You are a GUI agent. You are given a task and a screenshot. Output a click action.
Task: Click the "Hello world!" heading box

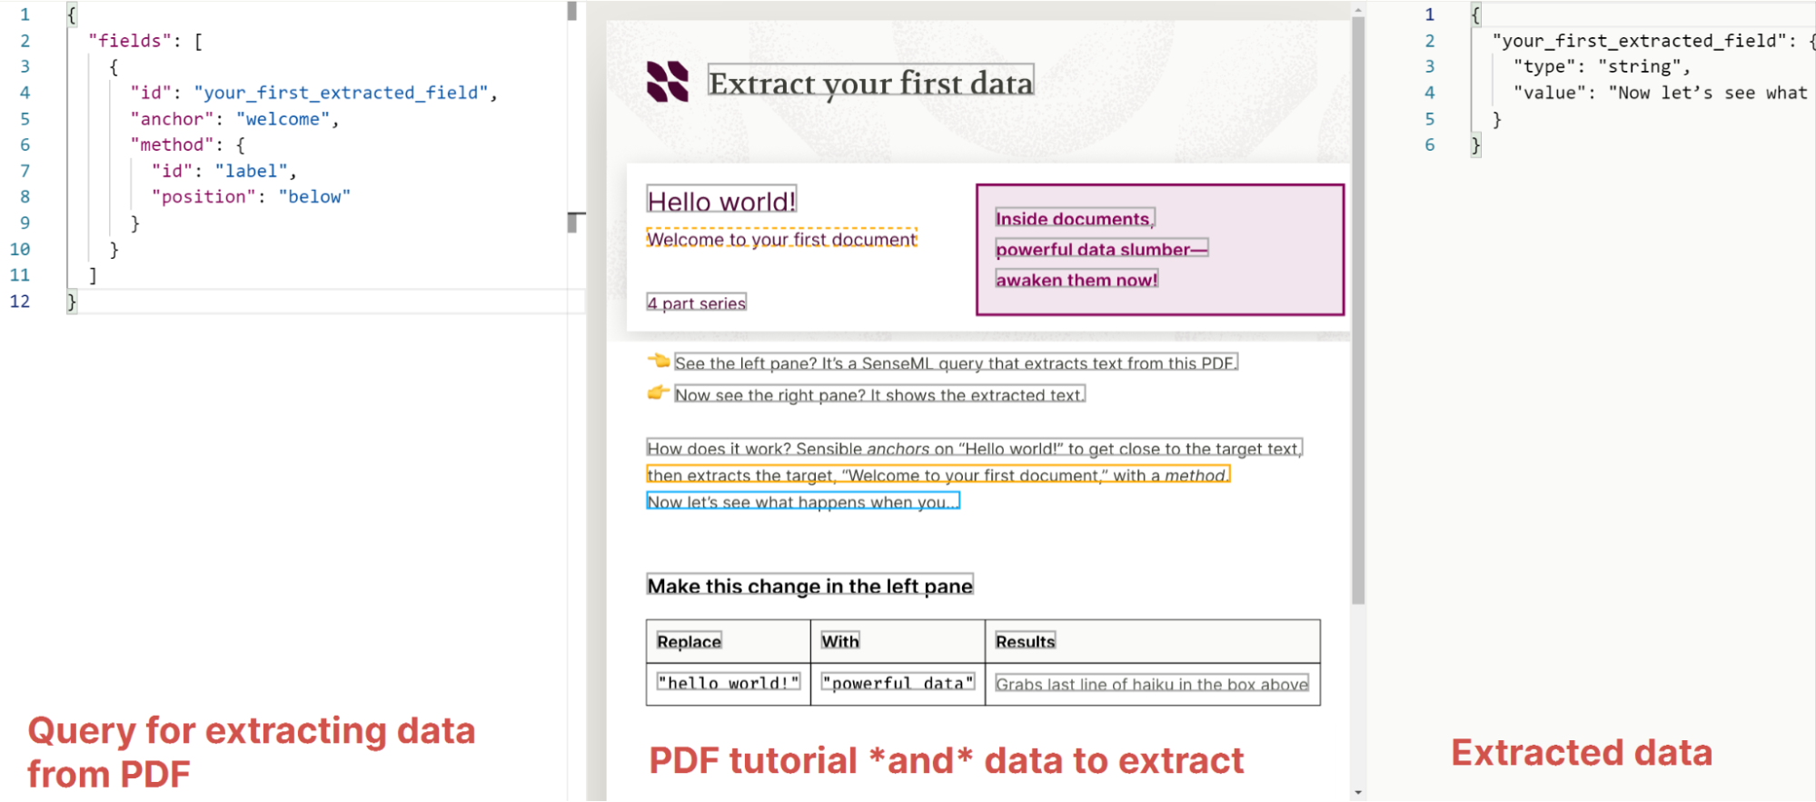click(721, 200)
